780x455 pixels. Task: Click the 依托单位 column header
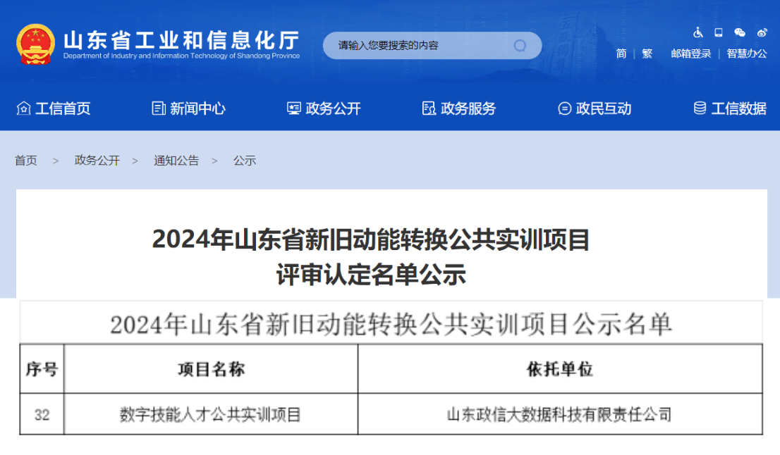pos(560,369)
